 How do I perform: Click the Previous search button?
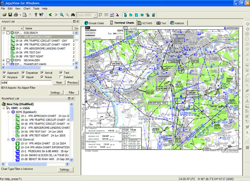click(x=72, y=82)
